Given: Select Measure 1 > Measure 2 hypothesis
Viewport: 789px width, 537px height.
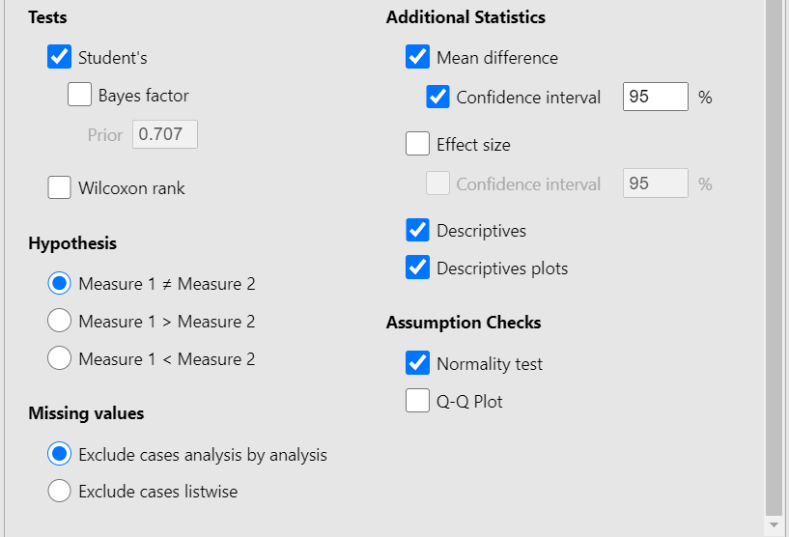Looking at the screenshot, I should click(x=60, y=321).
